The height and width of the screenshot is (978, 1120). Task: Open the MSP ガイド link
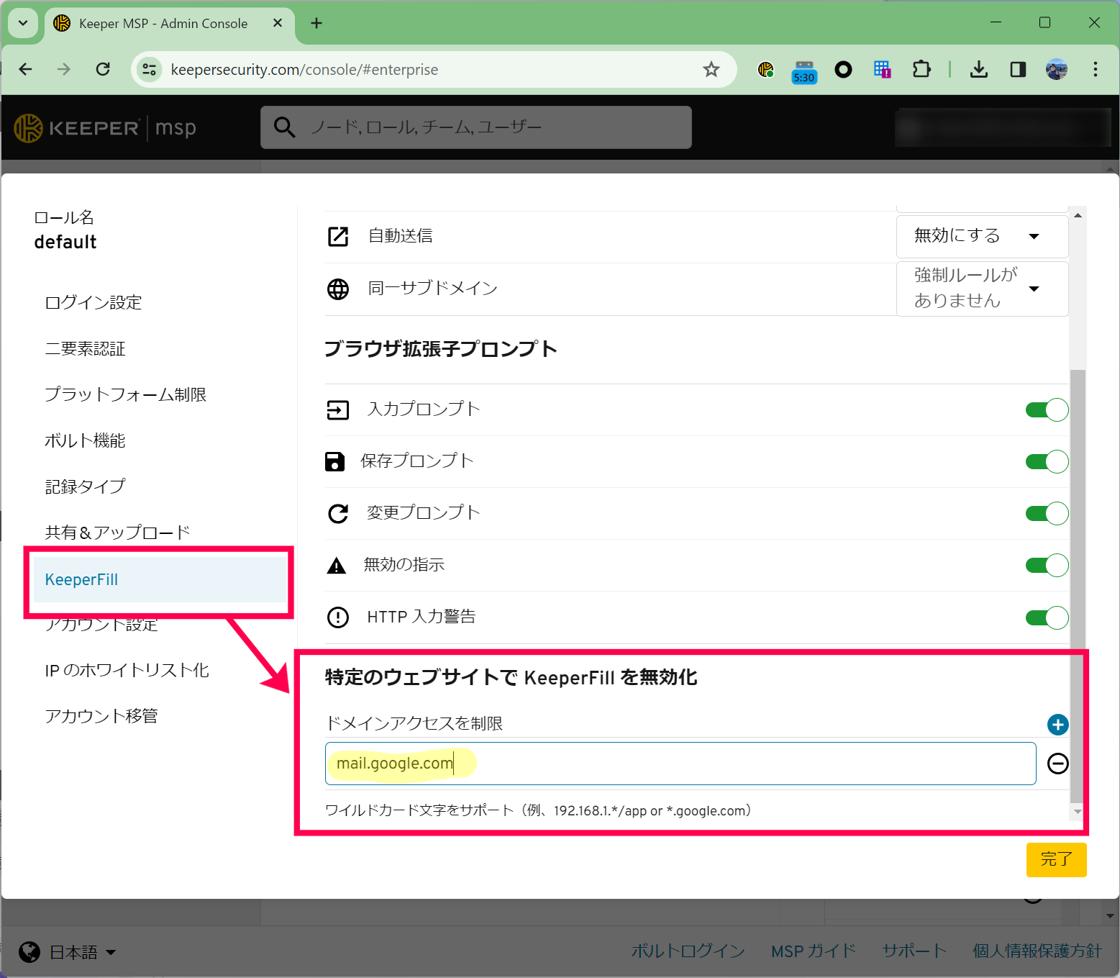point(814,951)
